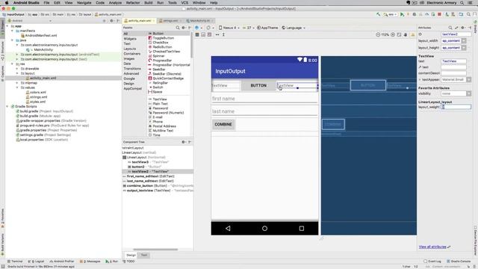The height and width of the screenshot is (269, 478).
Task: Click the COMBINE button in preview
Action: (x=223, y=125)
